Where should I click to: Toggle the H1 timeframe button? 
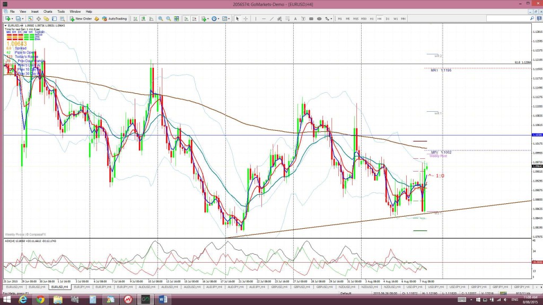[x=372, y=19]
